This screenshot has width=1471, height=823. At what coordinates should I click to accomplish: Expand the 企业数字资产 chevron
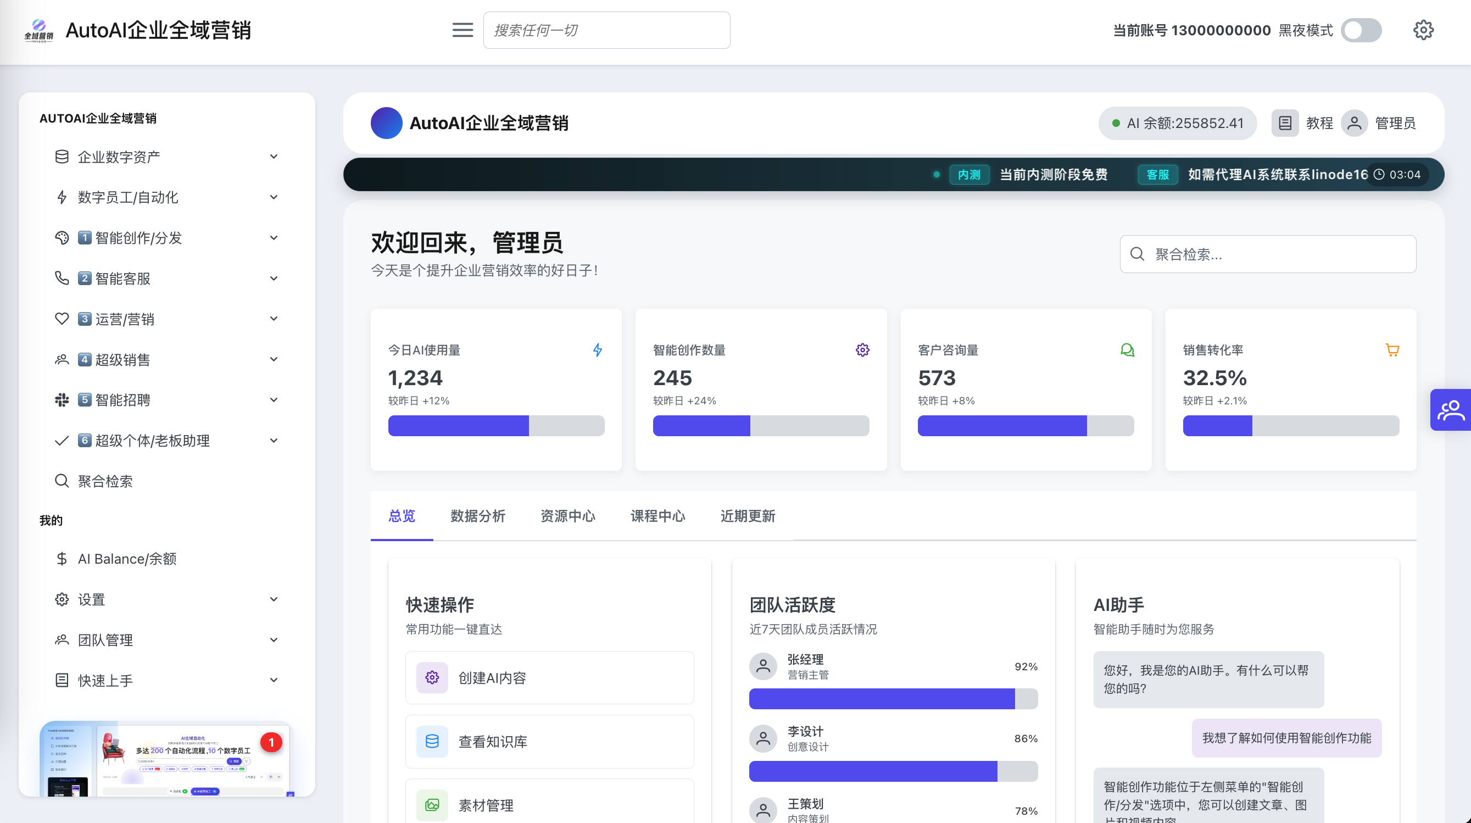click(274, 157)
